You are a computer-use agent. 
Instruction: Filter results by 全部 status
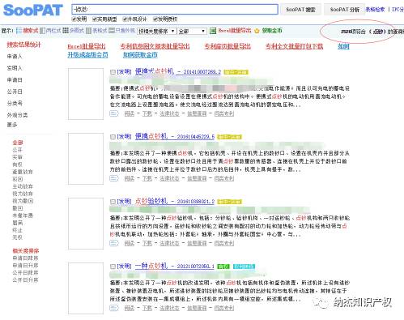pyautogui.click(x=18, y=143)
